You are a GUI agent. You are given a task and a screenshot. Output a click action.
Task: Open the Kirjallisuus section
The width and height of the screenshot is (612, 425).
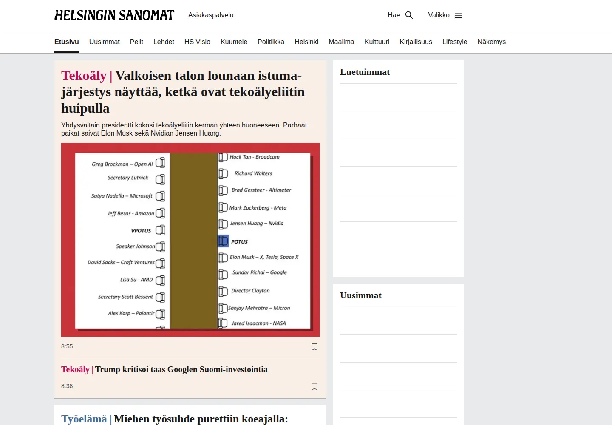[416, 42]
